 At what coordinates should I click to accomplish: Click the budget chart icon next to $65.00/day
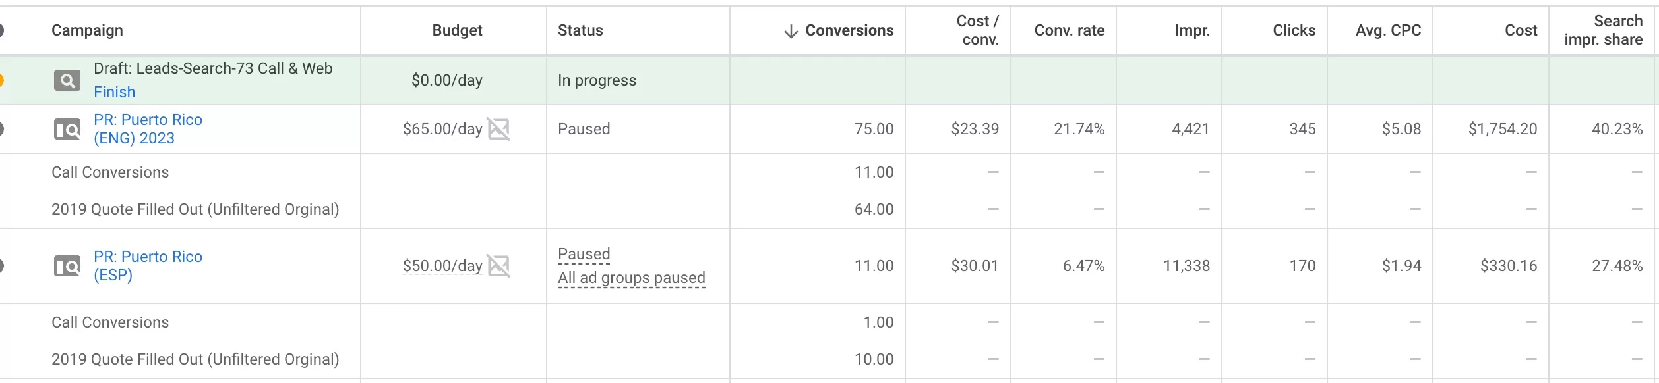498,129
